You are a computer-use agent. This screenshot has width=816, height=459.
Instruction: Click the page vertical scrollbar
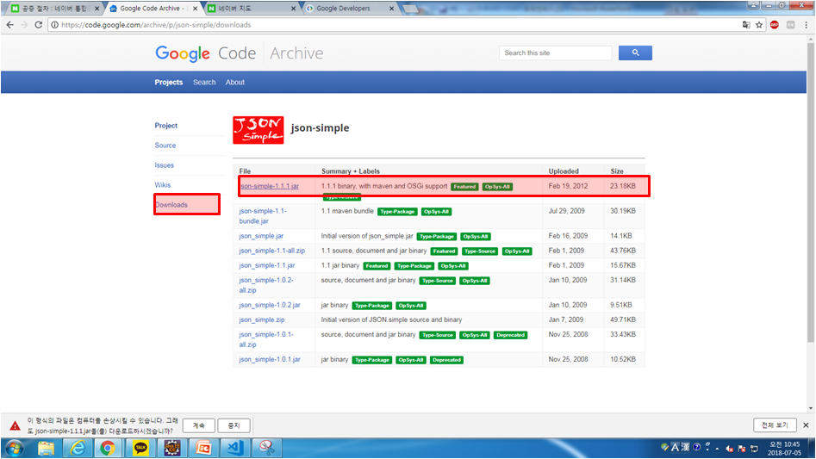click(x=810, y=192)
